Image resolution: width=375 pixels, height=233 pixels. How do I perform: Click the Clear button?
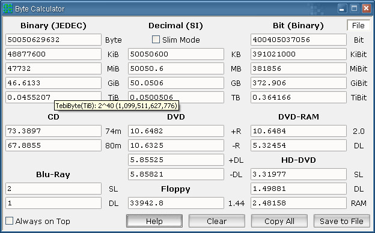[x=217, y=221]
